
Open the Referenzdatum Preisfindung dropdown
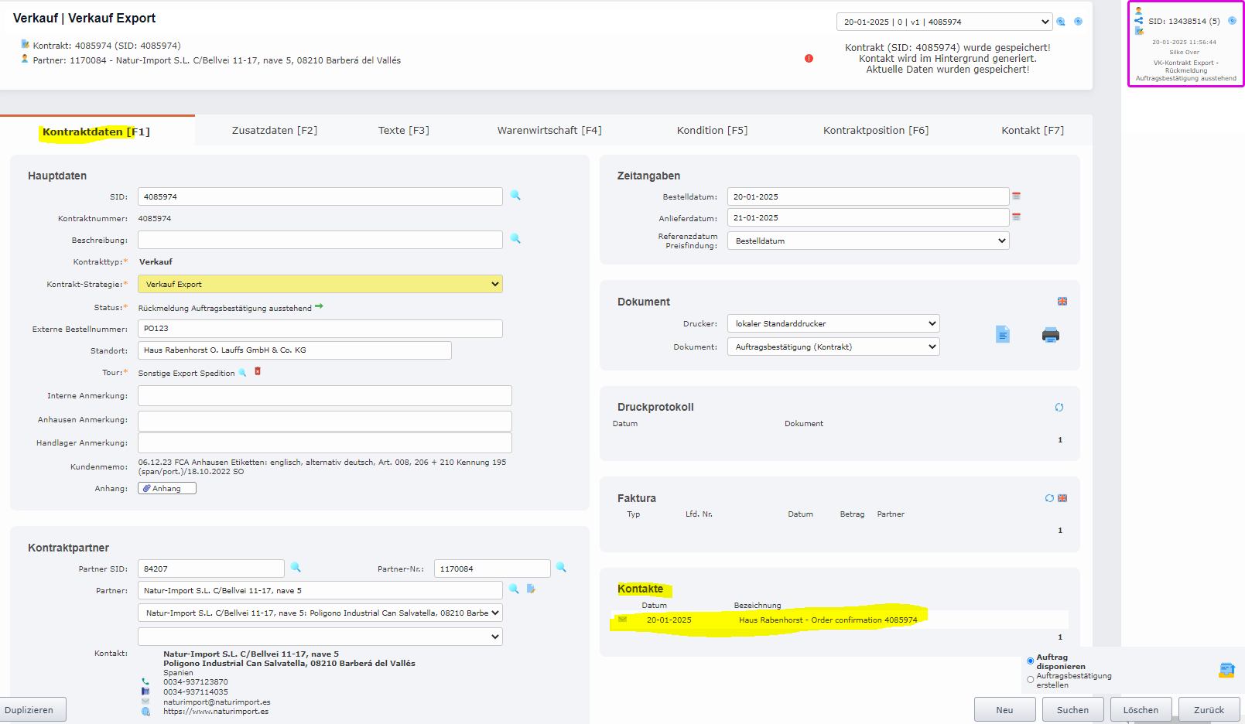click(867, 241)
